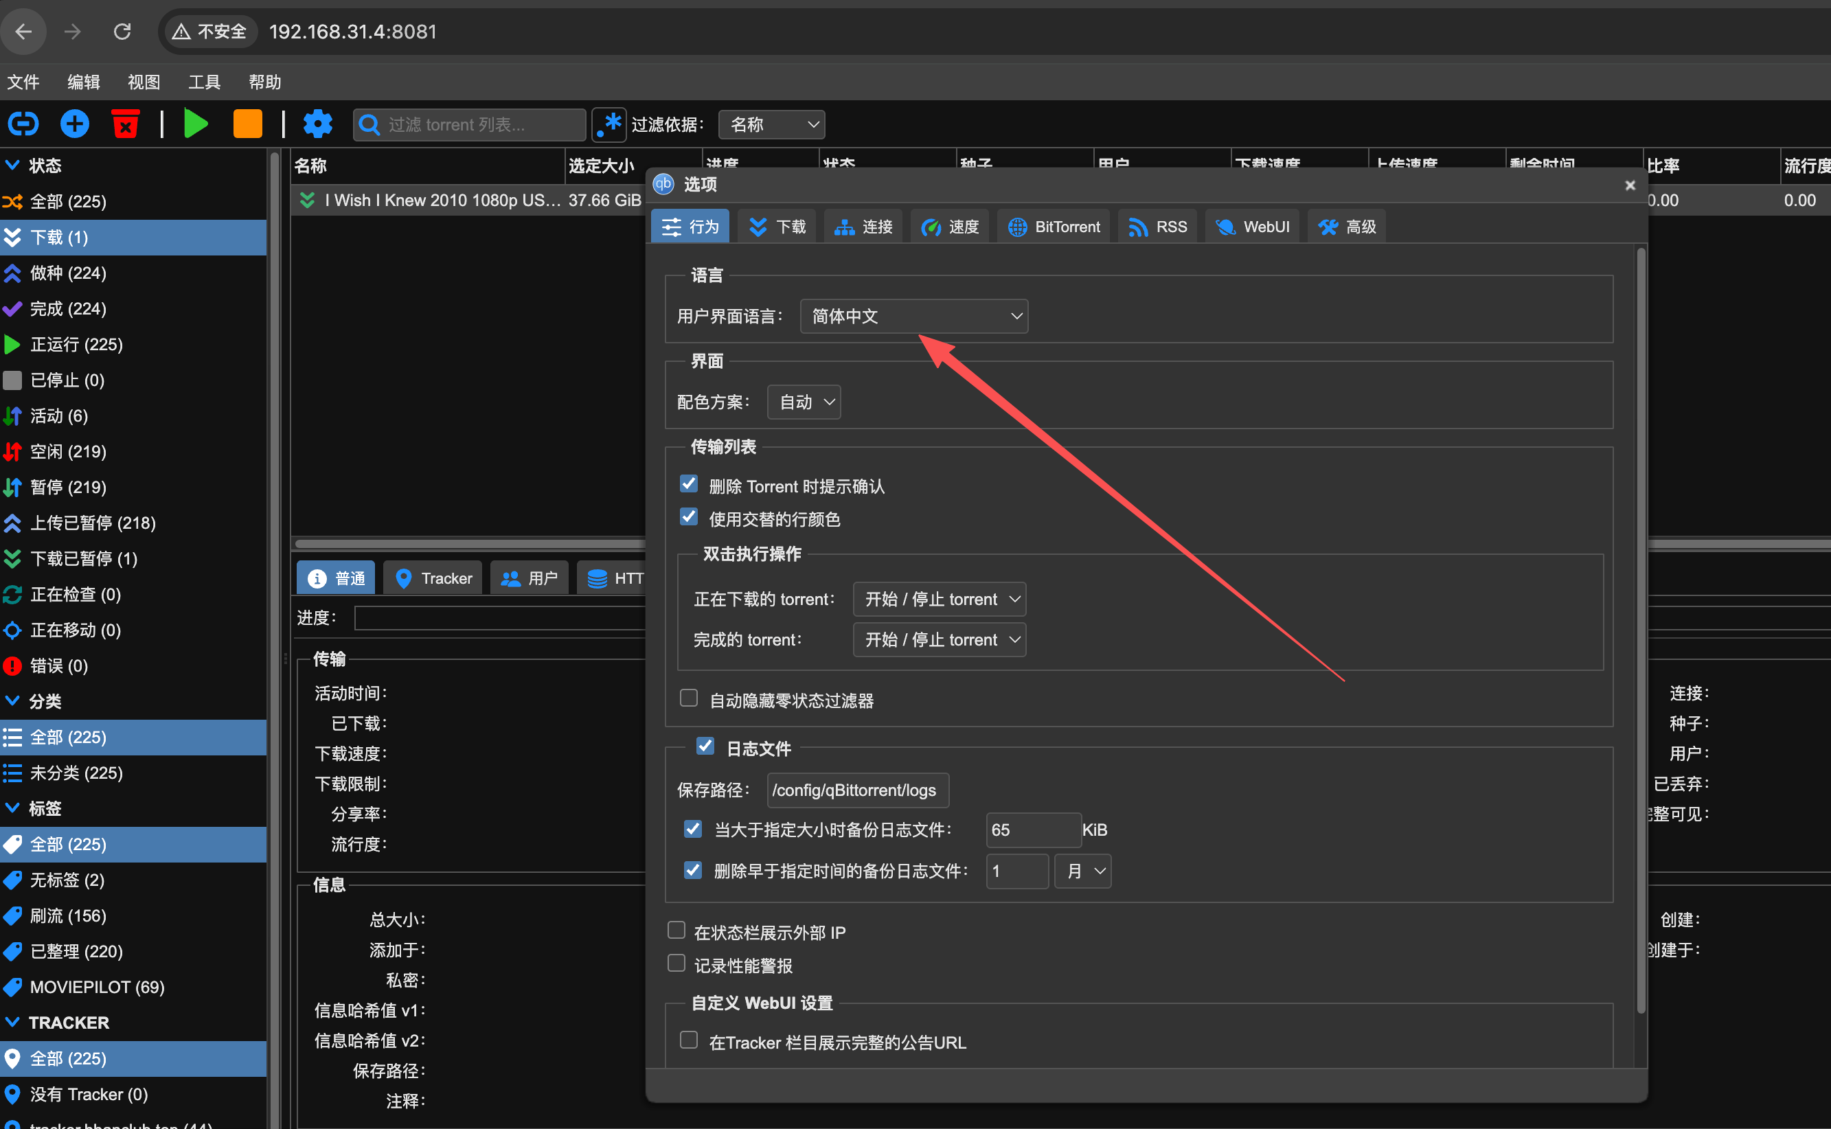Viewport: 1831px width, 1129px height.
Task: Enable 在状态栏展示外部 IP checkbox
Action: (x=676, y=931)
